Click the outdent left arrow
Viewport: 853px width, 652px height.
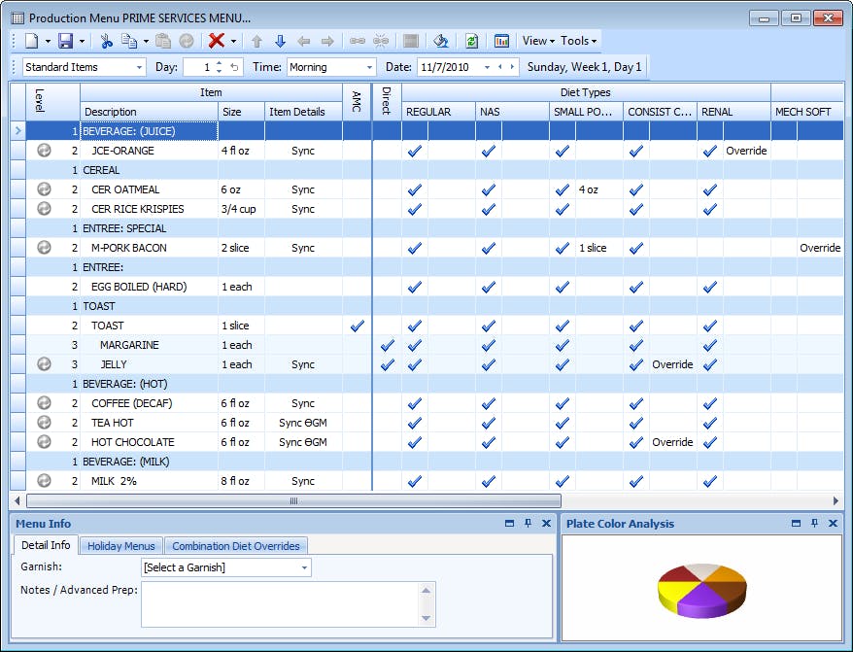[x=303, y=41]
